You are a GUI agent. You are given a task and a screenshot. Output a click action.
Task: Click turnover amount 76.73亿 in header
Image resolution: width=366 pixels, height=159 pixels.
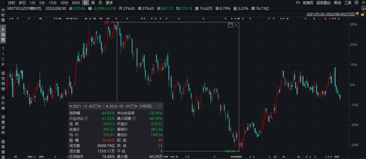(263, 8)
